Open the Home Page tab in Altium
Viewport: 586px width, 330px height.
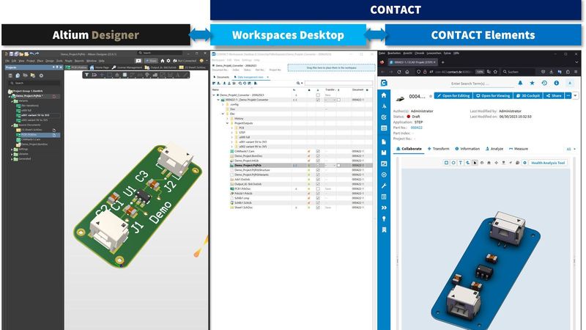(x=100, y=67)
